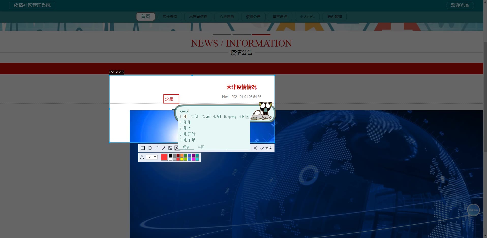Click the first carousel indicator bar
487x238 pixels.
click(x=222, y=35)
